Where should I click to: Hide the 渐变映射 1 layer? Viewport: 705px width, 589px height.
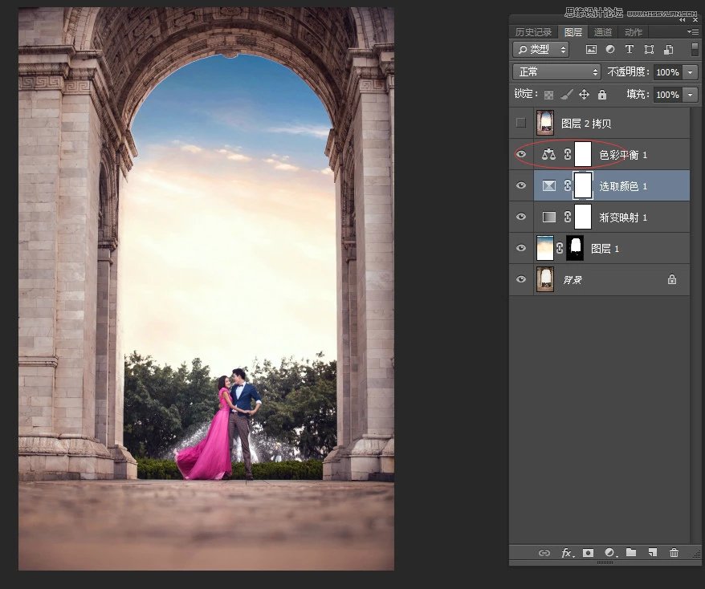(x=521, y=217)
